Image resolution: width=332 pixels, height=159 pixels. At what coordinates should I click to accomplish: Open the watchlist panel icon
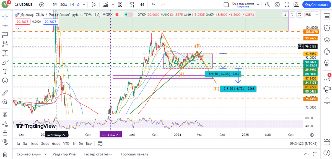coord(326,16)
